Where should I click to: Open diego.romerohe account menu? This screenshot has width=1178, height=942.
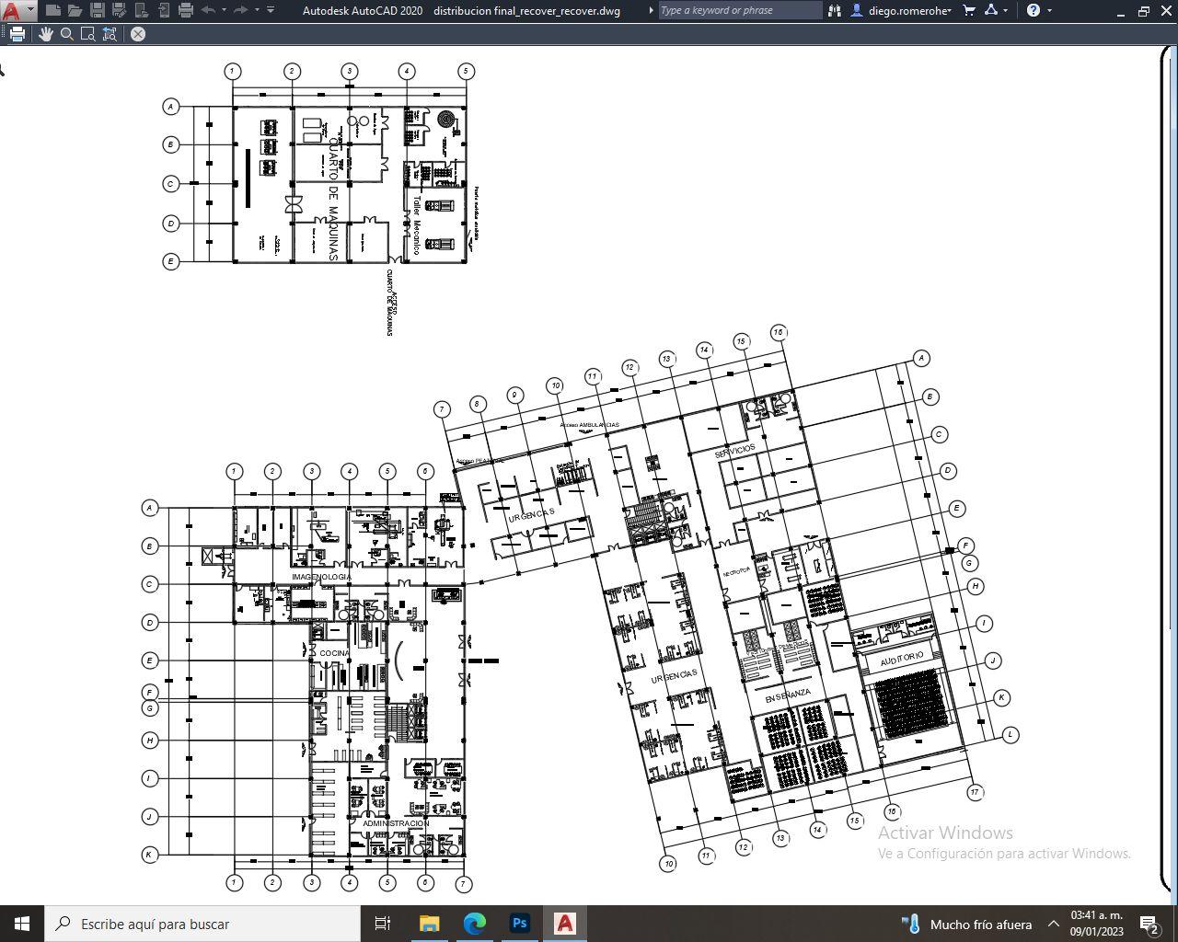(901, 11)
